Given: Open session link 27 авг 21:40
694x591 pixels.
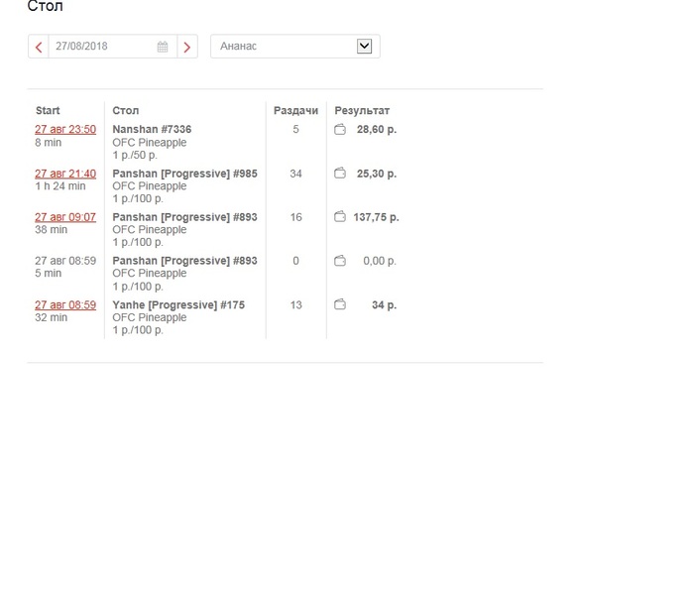Looking at the screenshot, I should click(x=65, y=174).
